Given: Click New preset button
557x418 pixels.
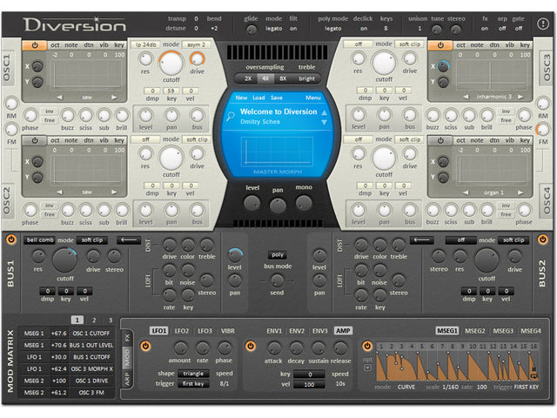Looking at the screenshot, I should (241, 98).
